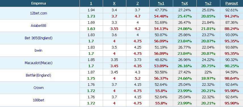Screen dimensions: 243x107
Task: Open the Macauslot(Macao) link
Action: pyautogui.click(x=38, y=63)
